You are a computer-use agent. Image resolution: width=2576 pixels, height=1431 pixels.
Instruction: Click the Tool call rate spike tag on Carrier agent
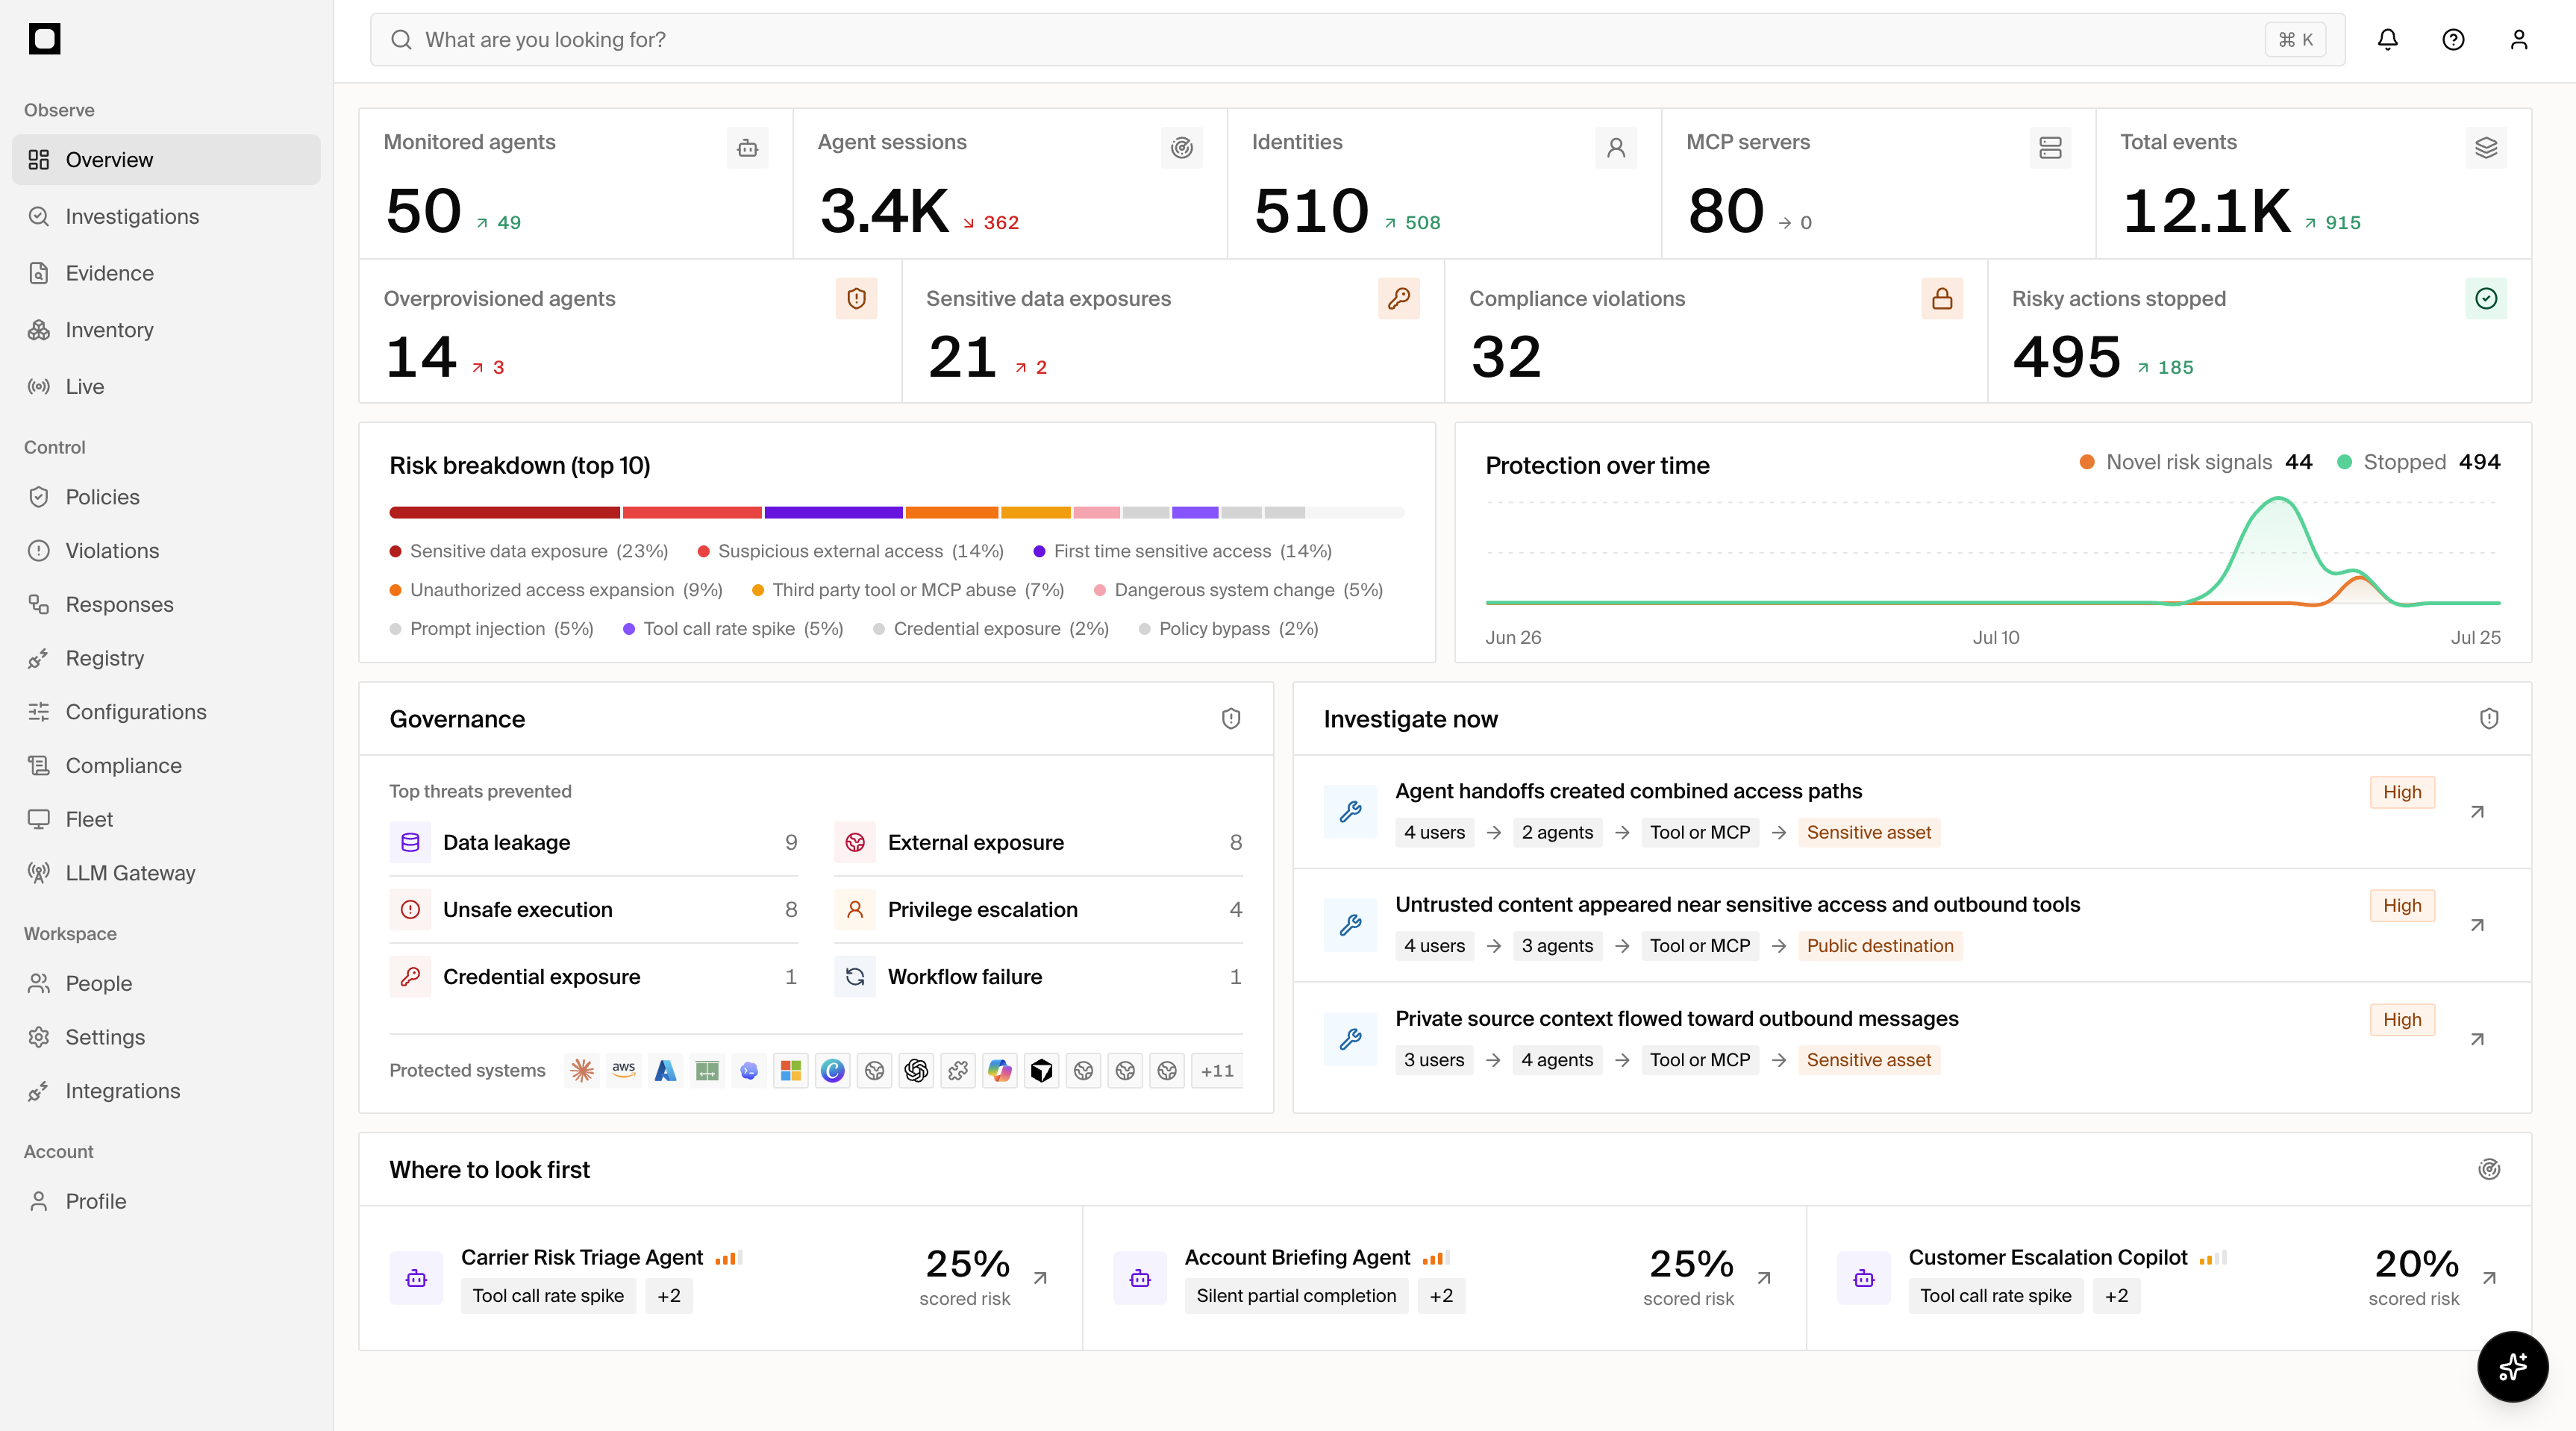[x=548, y=1296]
